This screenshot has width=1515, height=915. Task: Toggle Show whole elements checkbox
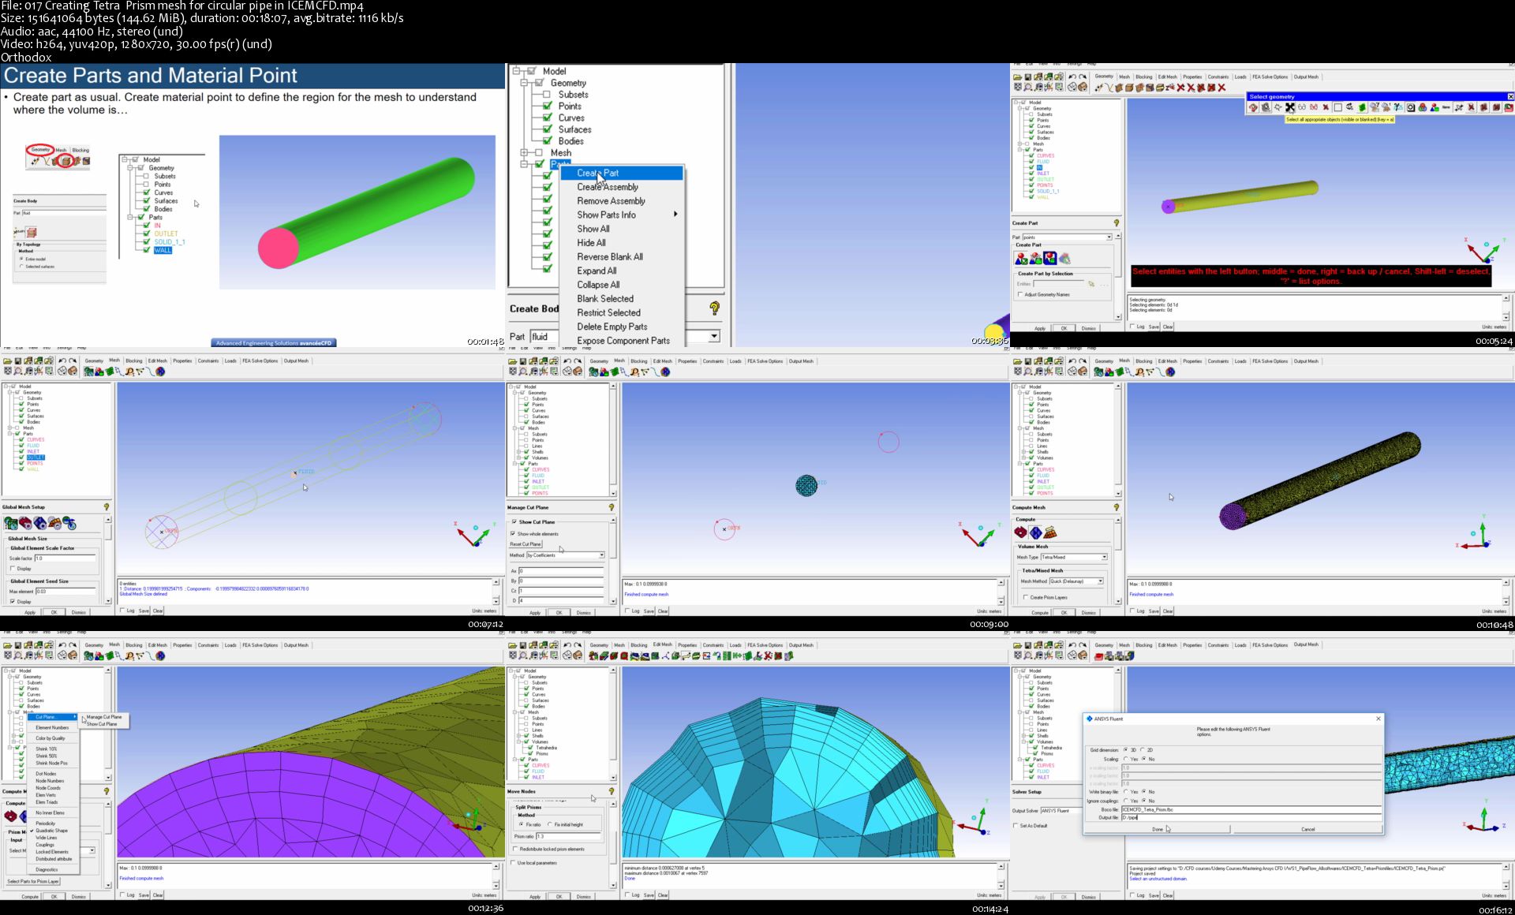[514, 534]
